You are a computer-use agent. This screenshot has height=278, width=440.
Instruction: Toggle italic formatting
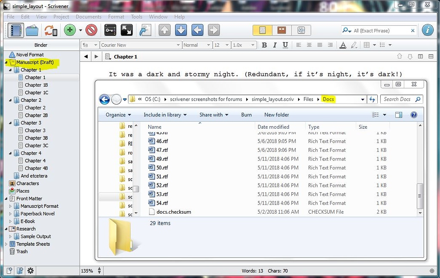point(275,45)
